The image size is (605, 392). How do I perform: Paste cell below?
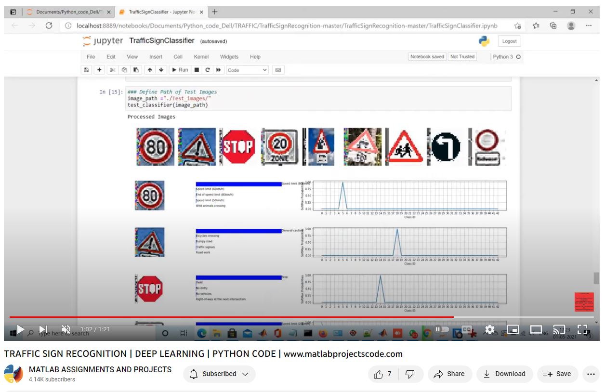tap(136, 70)
